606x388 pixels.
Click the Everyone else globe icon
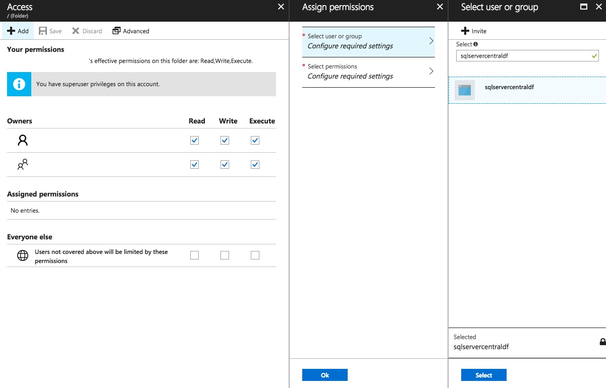click(23, 255)
